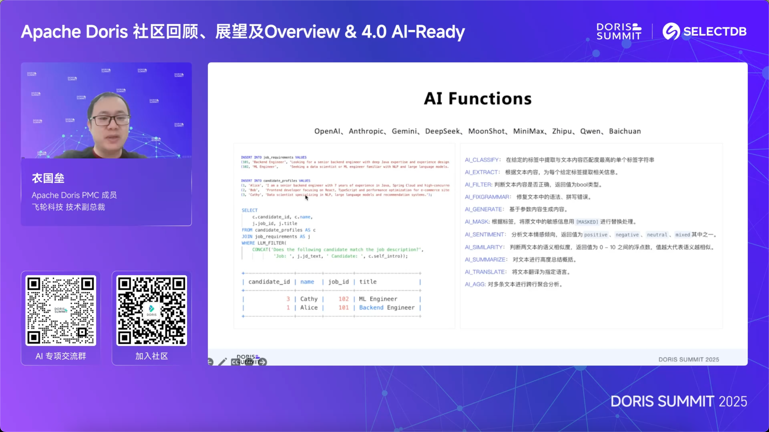The height and width of the screenshot is (432, 769).
Task: Click the AI_SENTIMENT function label
Action: tap(484, 235)
